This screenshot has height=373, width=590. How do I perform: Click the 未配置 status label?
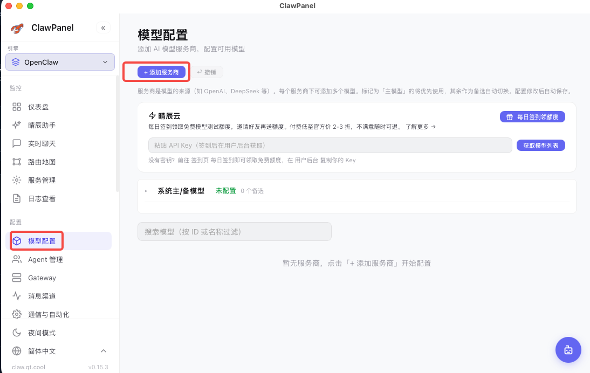point(226,191)
